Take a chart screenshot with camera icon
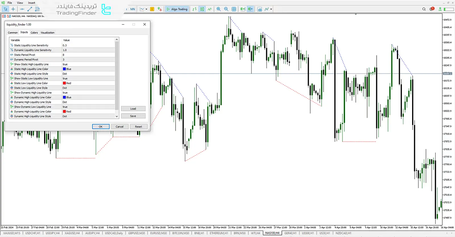The width and height of the screenshot is (455, 237). [x=259, y=9]
